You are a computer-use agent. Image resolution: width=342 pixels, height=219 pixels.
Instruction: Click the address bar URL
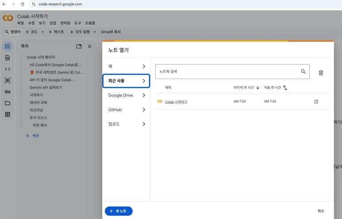pyautogui.click(x=61, y=4)
